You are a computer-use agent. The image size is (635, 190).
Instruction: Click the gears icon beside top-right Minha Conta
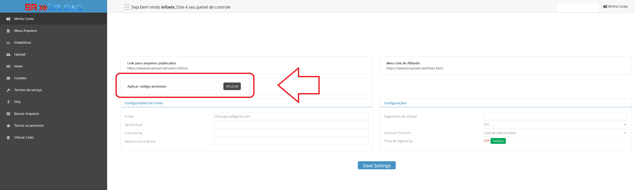pyautogui.click(x=605, y=7)
